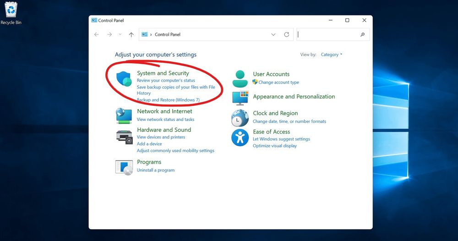The width and height of the screenshot is (458, 241).
Task: Click Change account type link
Action: (278, 82)
